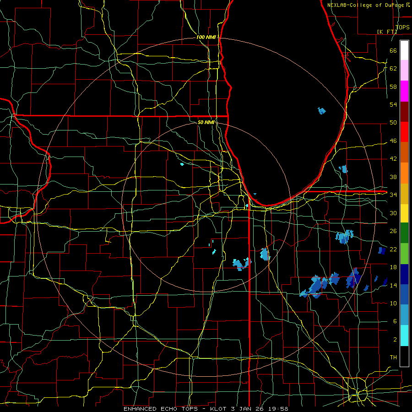Select the 22 legend value
This screenshot has width=412, height=412.
tap(393, 249)
